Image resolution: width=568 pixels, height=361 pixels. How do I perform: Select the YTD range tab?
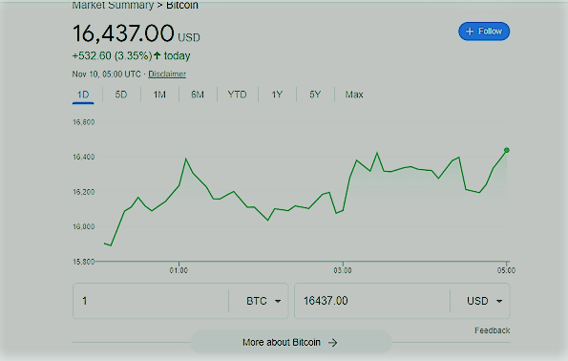tap(238, 95)
